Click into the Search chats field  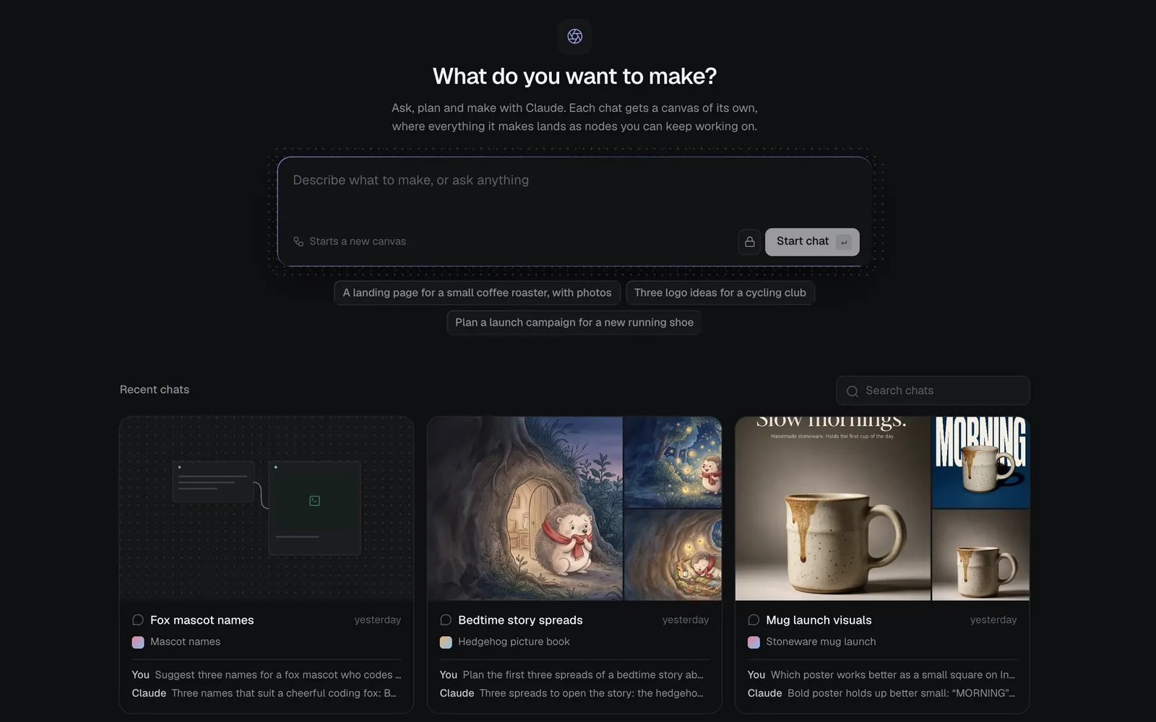pyautogui.click(x=933, y=391)
